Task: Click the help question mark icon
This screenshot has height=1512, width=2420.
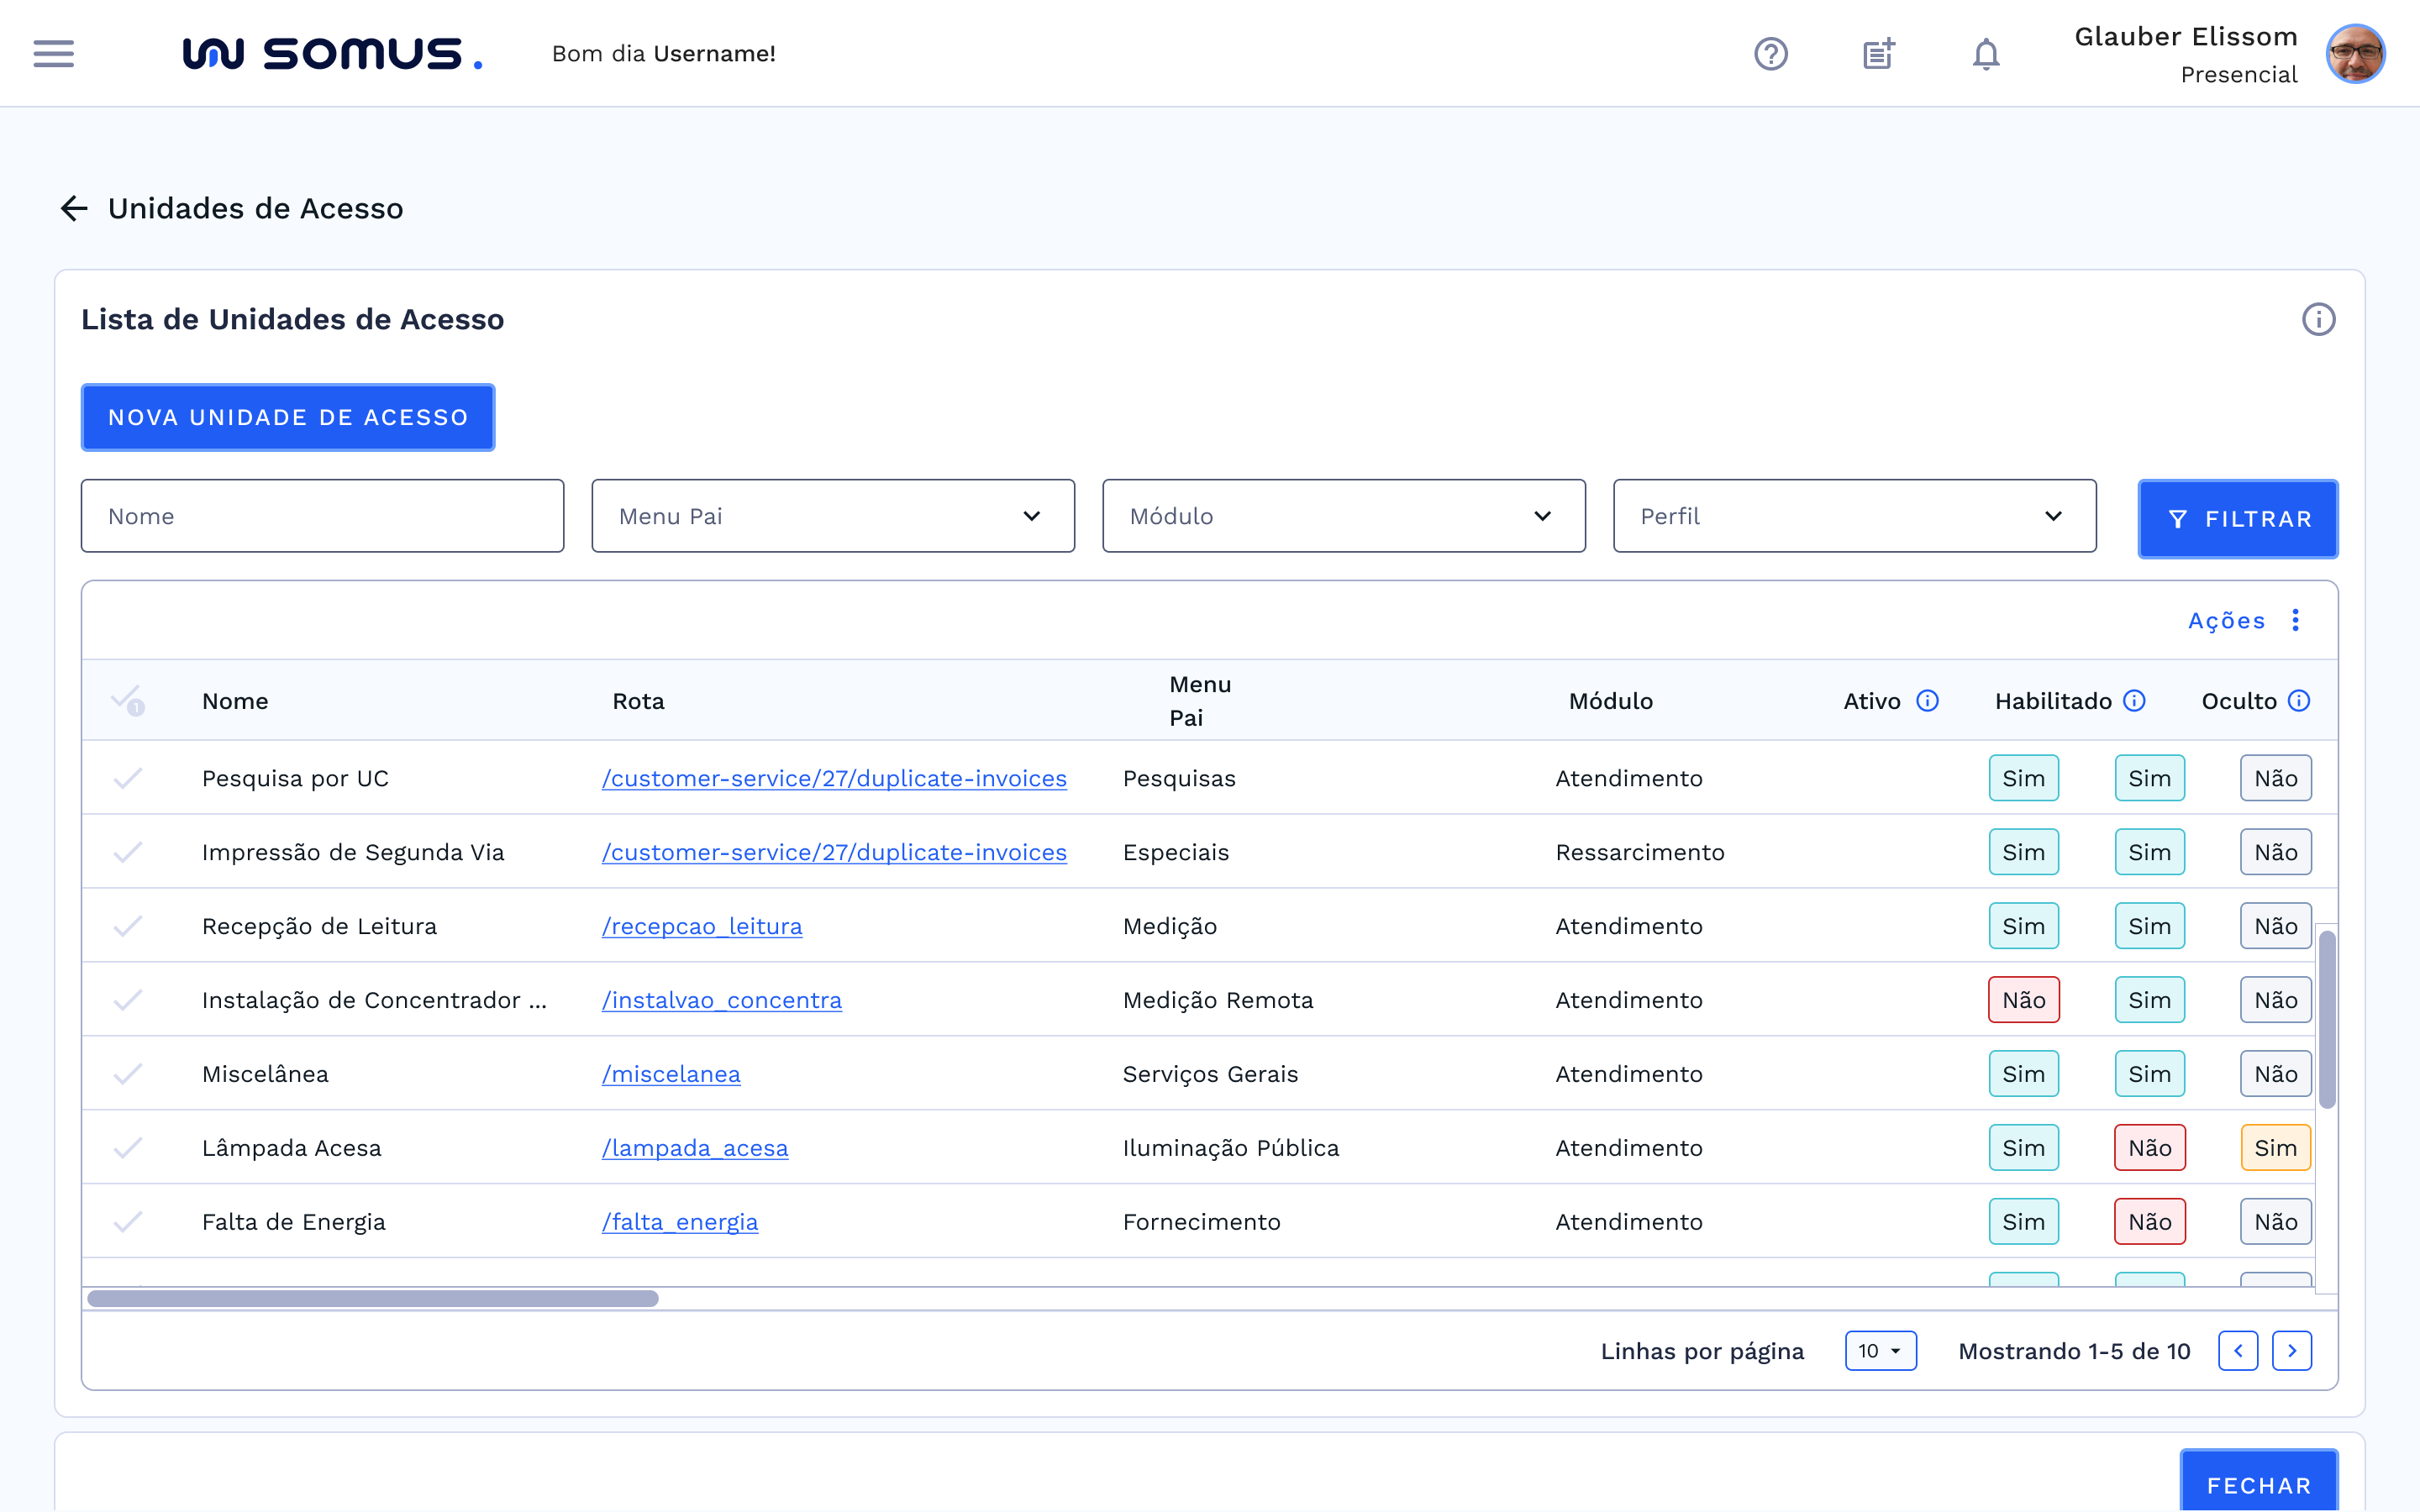Action: [1770, 53]
